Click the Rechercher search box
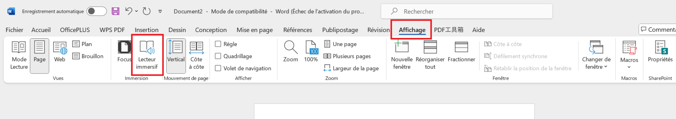 click(466, 11)
